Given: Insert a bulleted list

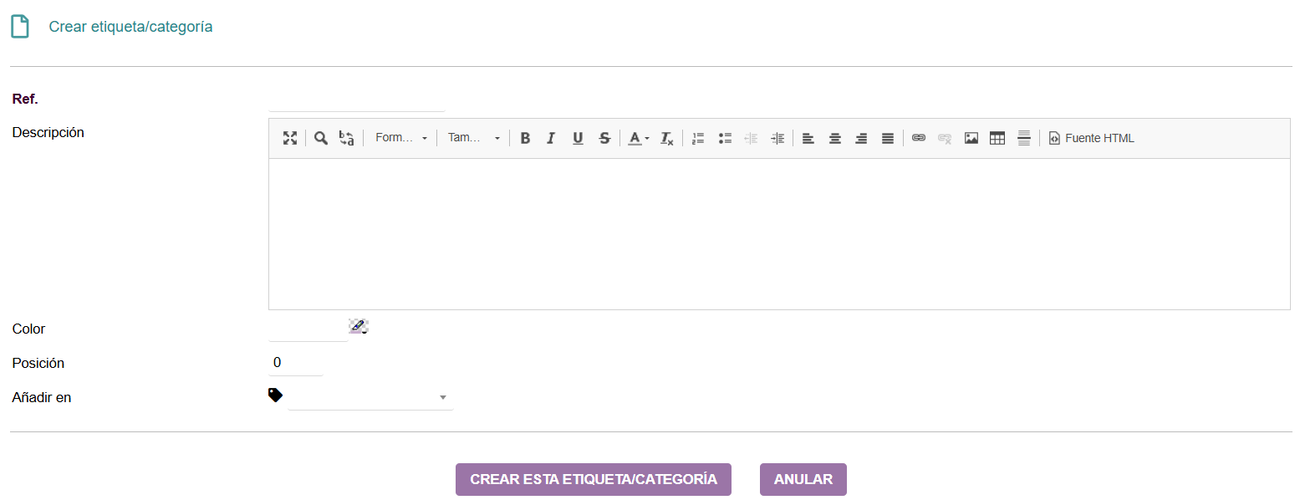Looking at the screenshot, I should click(x=725, y=138).
